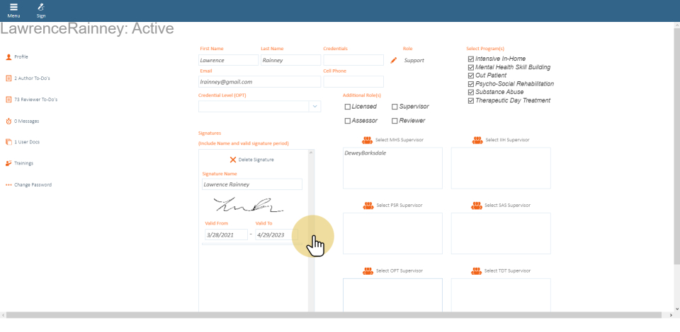
Task: Click the Select MHS Supervisor people icon
Action: point(368,140)
